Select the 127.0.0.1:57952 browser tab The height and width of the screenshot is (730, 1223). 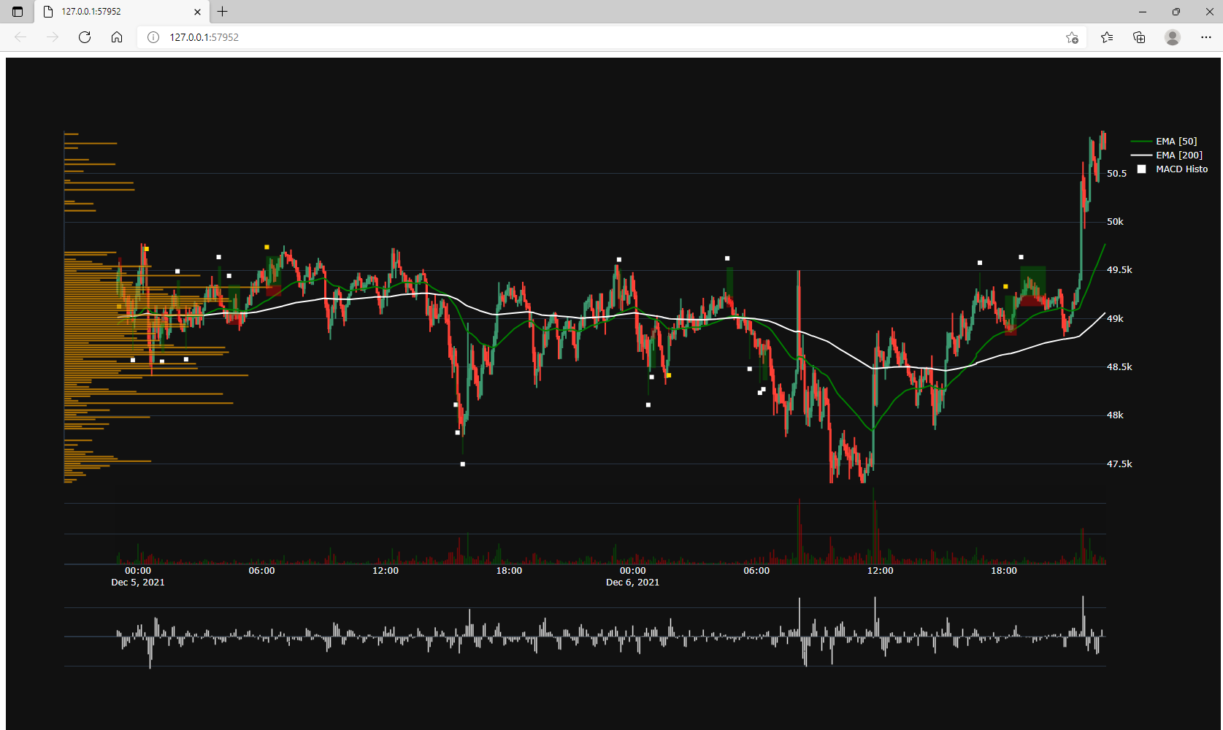[x=110, y=12]
